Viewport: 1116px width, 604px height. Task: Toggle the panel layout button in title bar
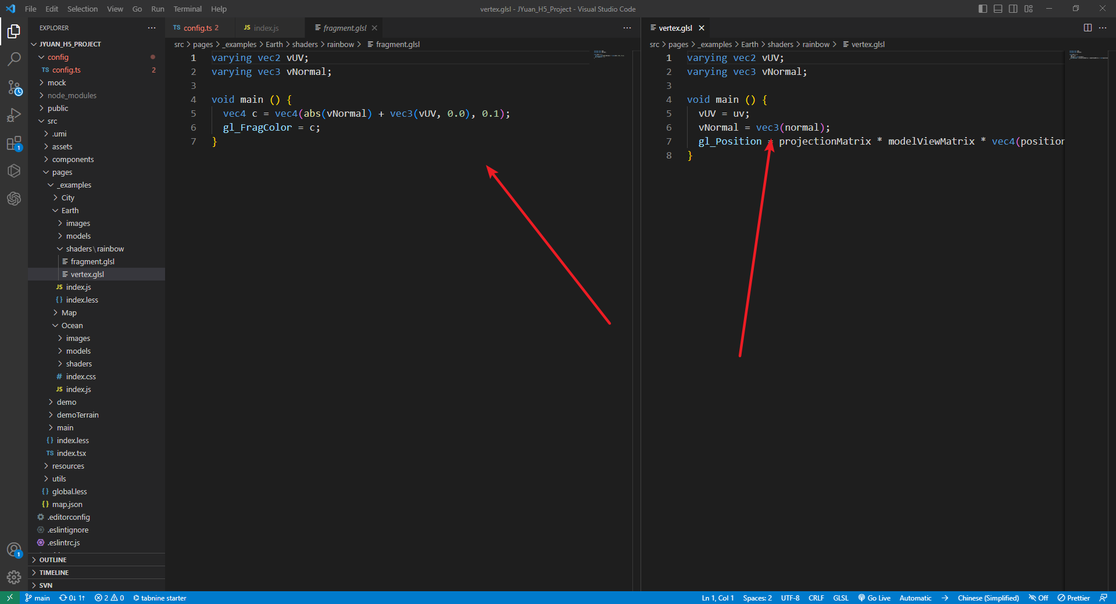click(997, 9)
